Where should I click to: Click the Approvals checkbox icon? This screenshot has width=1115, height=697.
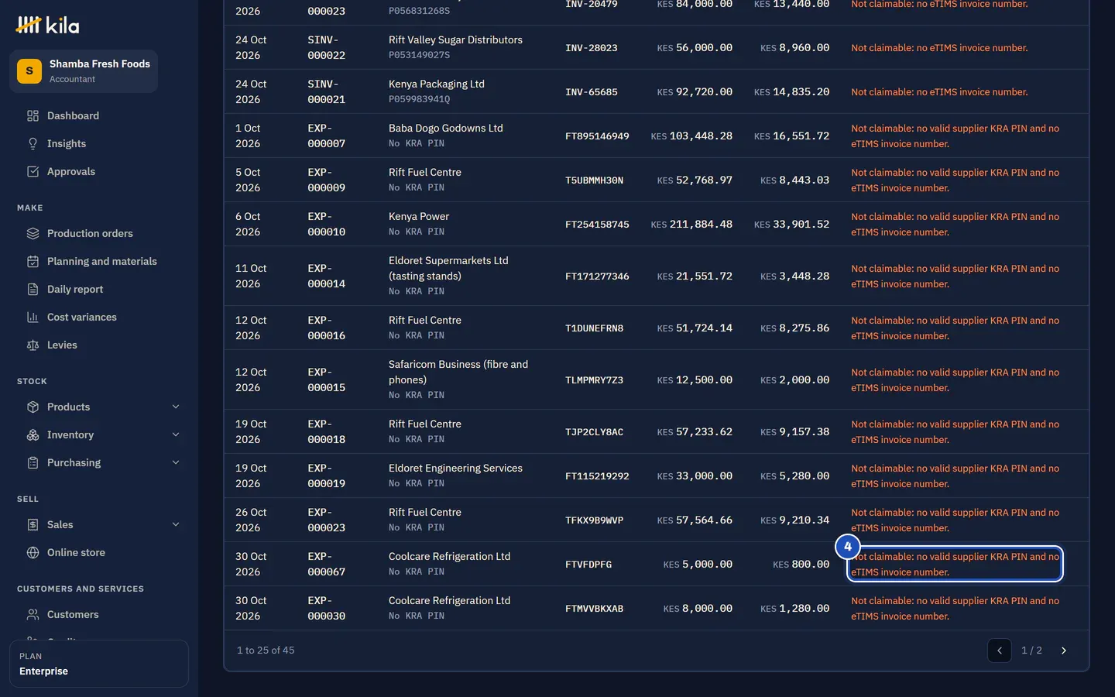click(33, 171)
